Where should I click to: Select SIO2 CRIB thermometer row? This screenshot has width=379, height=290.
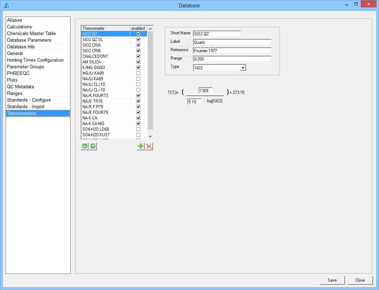[106, 51]
